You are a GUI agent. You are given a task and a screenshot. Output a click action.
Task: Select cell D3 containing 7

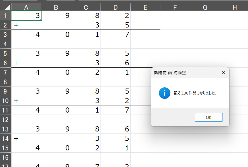pos(116,34)
